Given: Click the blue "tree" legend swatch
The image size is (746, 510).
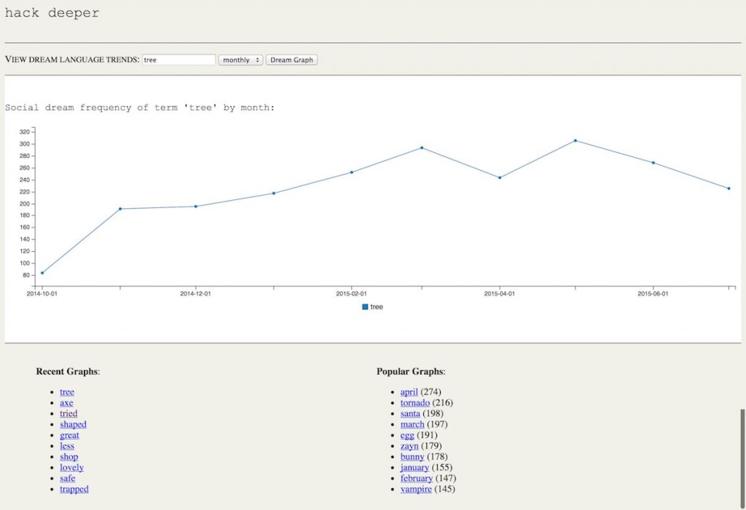Looking at the screenshot, I should [x=364, y=306].
